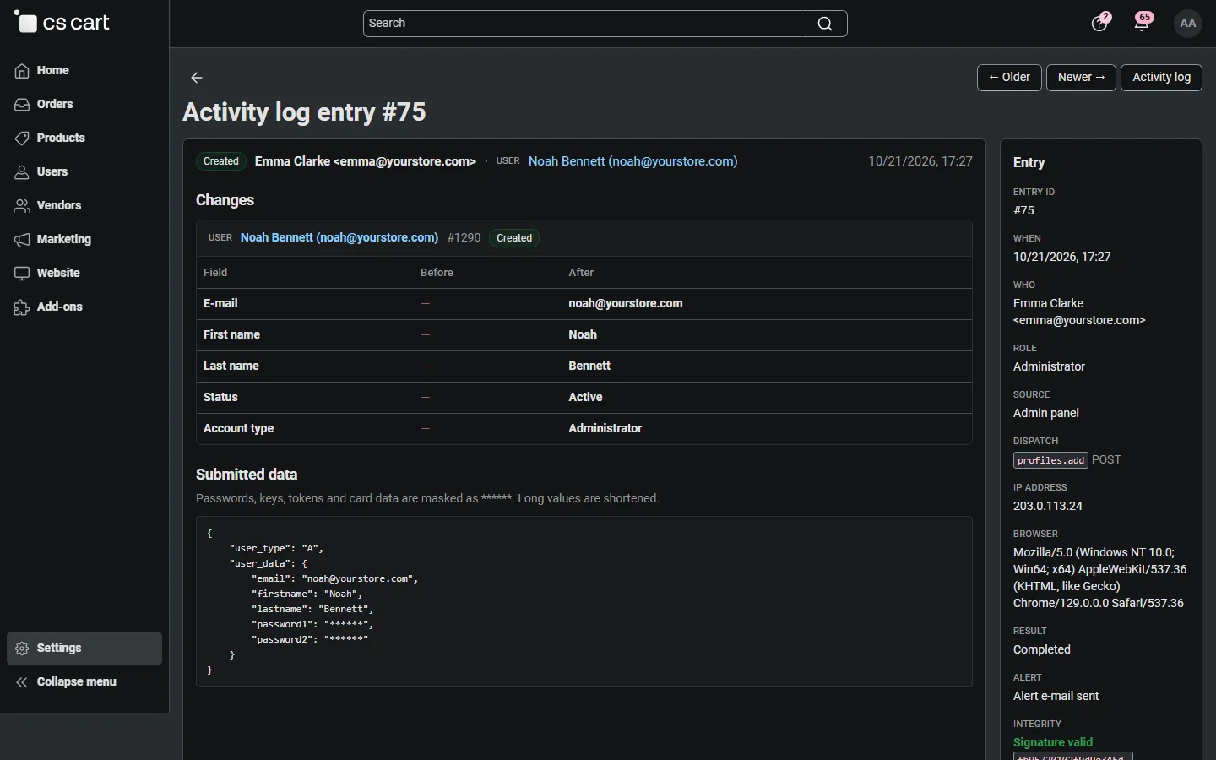Click the Created badge beside Emma Clarke
Viewport: 1216px width, 760px height.
[x=221, y=161]
